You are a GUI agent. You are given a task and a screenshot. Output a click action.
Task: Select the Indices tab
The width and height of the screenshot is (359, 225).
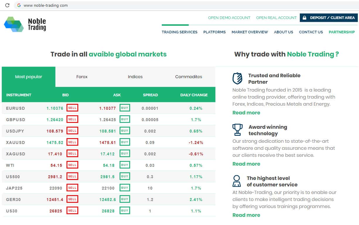pos(135,77)
